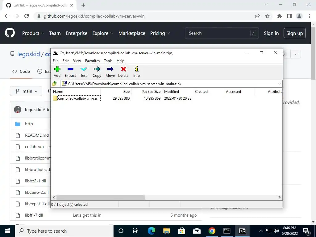Open the Enterprise link on GitHub
The width and height of the screenshot is (316, 237).
77,33
